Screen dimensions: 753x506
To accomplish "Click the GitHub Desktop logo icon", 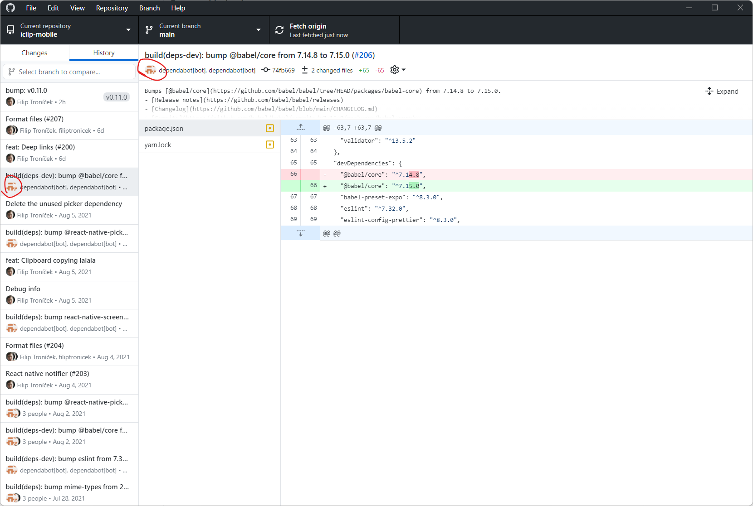I will coord(10,8).
